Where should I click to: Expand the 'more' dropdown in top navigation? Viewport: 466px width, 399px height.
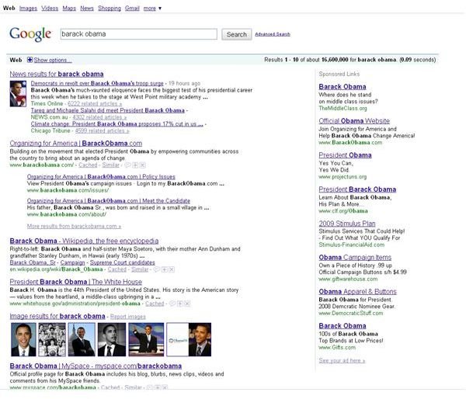click(x=152, y=9)
